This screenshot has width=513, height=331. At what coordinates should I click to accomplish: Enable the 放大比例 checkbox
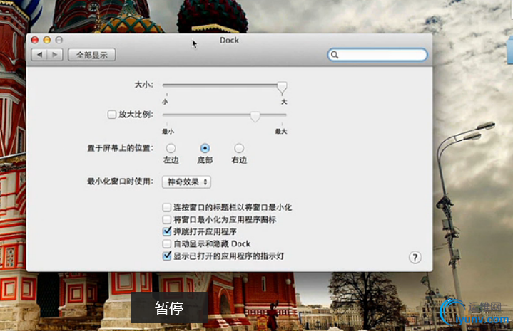(111, 115)
